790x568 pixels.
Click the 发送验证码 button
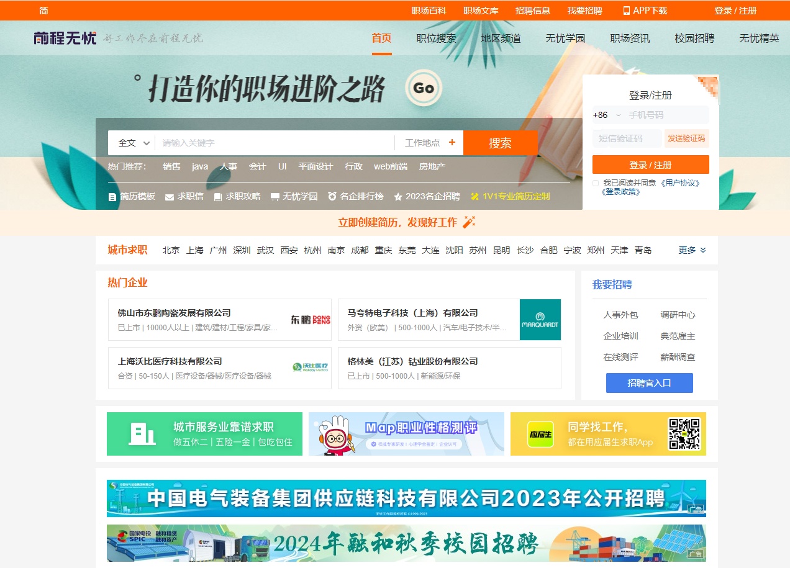click(x=687, y=138)
